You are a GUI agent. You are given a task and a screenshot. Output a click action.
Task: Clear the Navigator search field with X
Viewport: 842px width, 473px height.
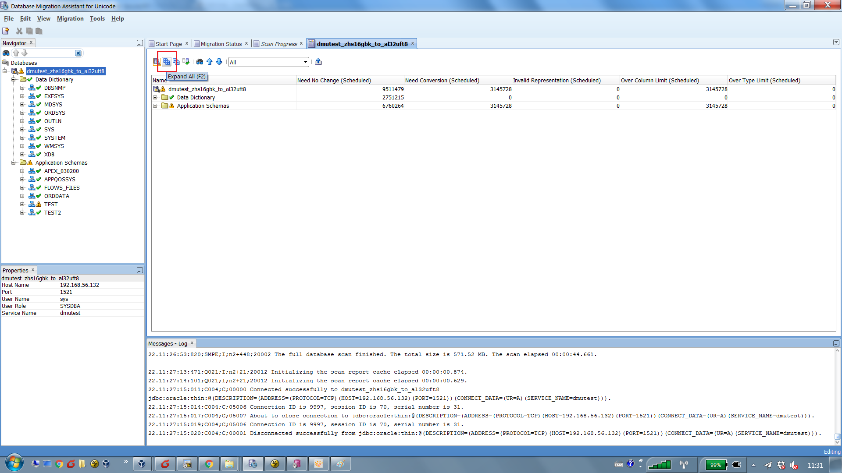[x=78, y=53]
